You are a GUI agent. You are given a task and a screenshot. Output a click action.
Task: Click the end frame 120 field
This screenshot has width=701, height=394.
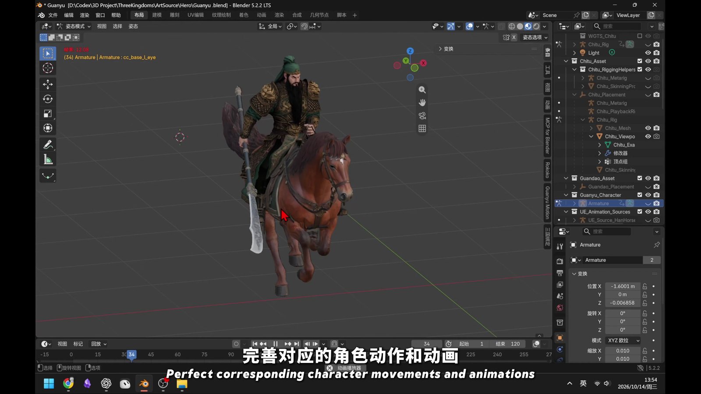(508, 344)
